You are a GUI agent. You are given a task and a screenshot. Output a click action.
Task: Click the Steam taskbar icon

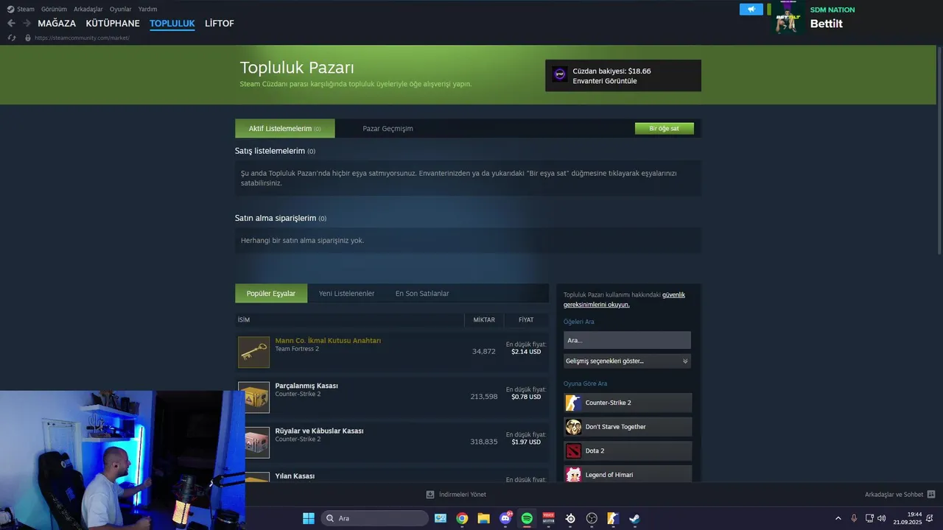tap(634, 518)
